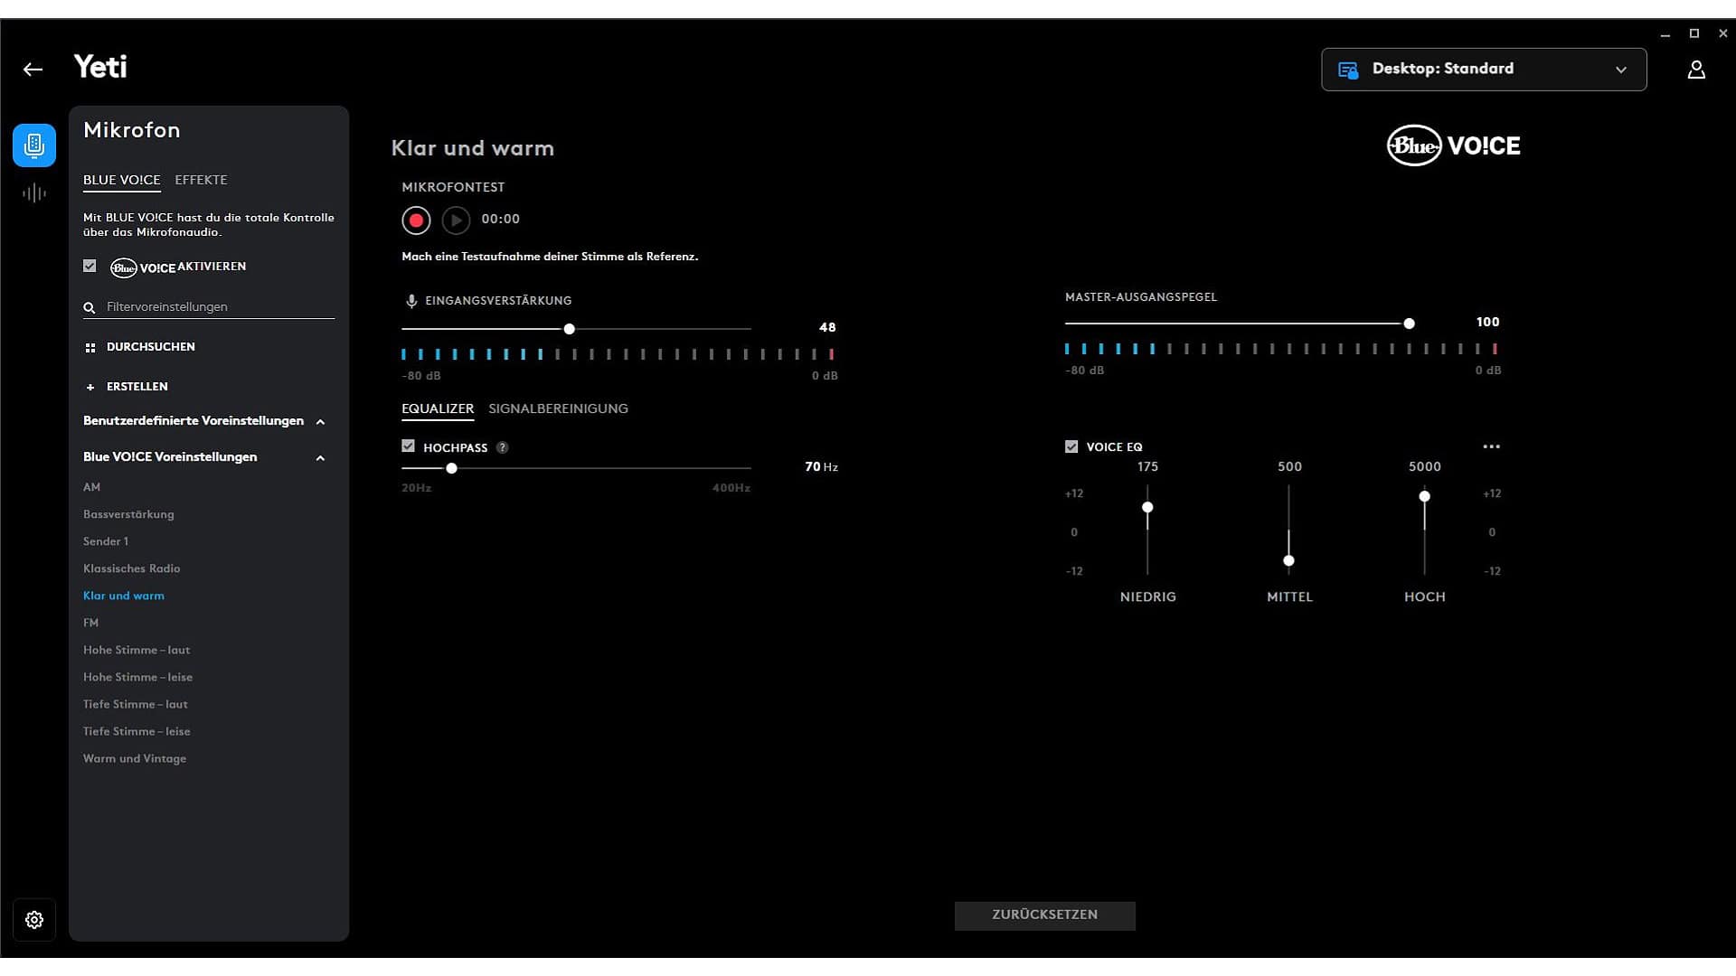Select the AM preset

[92, 487]
